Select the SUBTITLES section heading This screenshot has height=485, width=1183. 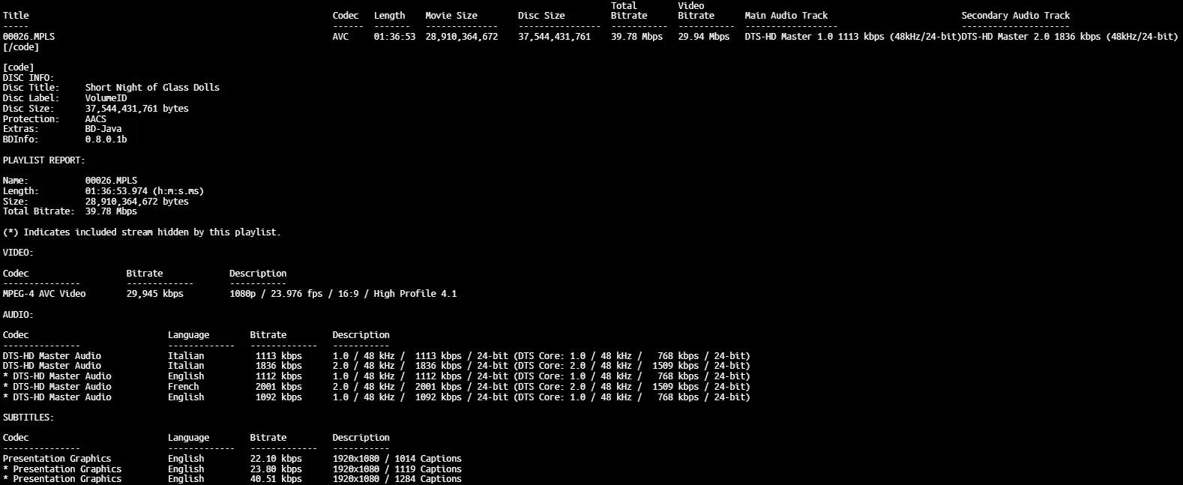pos(28,418)
